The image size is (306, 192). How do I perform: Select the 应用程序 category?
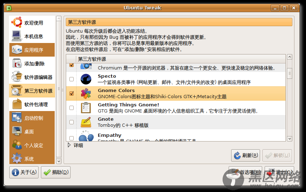click(x=32, y=50)
